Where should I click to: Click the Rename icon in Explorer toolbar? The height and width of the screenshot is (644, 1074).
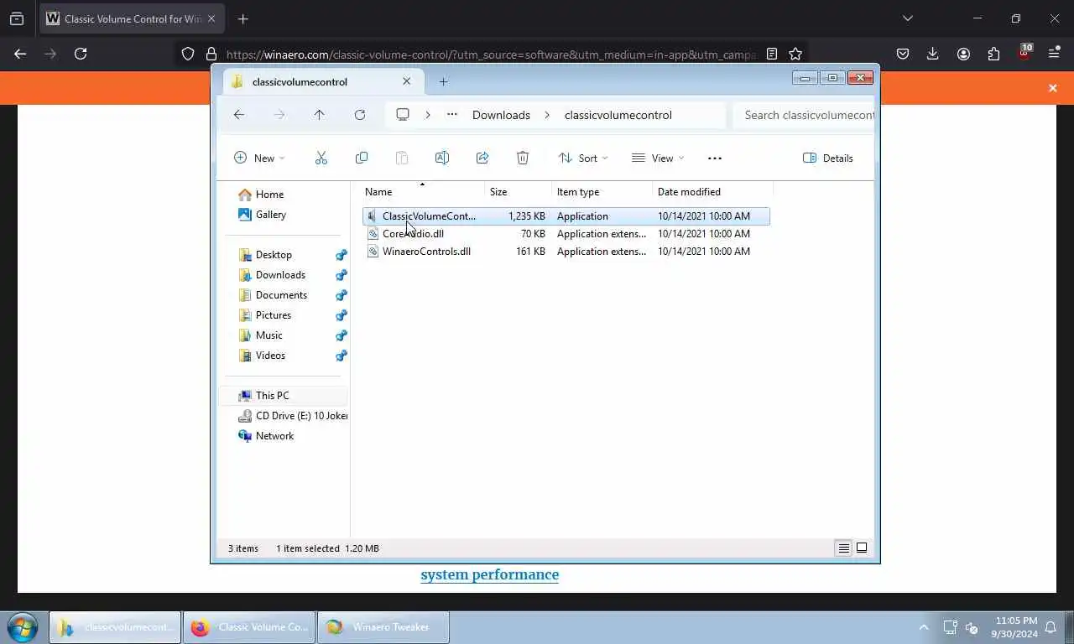coord(442,158)
